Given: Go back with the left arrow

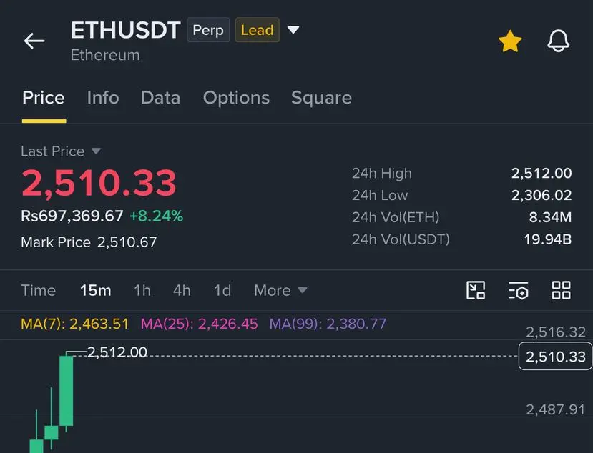Looking at the screenshot, I should 34,41.
